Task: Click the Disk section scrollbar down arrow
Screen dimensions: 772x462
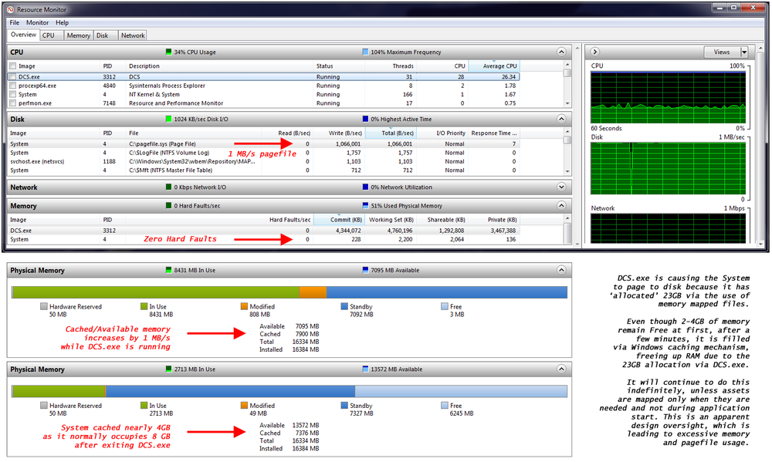Action: pyautogui.click(x=567, y=171)
